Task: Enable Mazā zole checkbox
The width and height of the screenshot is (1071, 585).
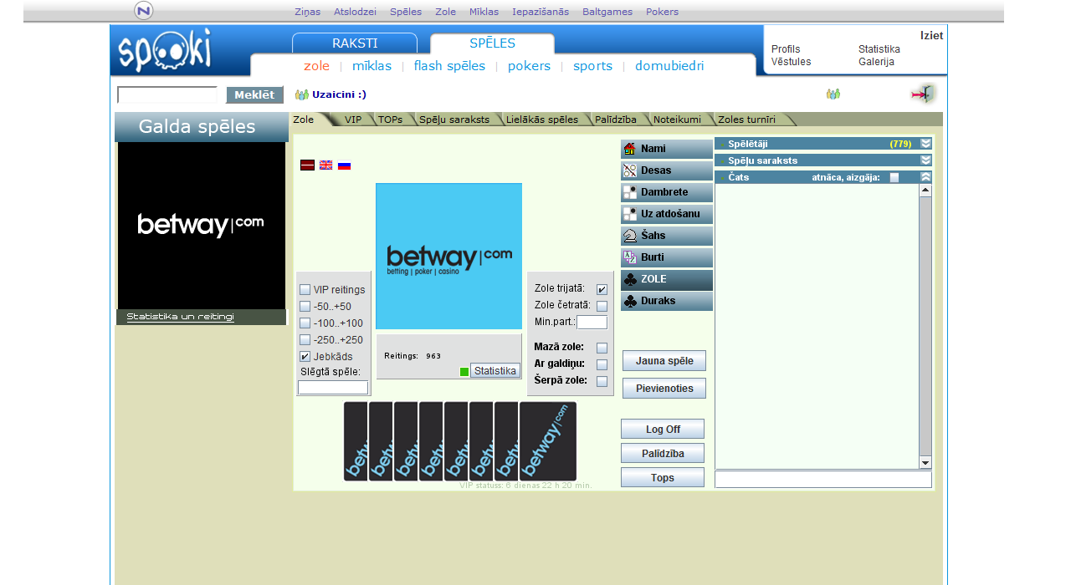Action: [x=602, y=348]
